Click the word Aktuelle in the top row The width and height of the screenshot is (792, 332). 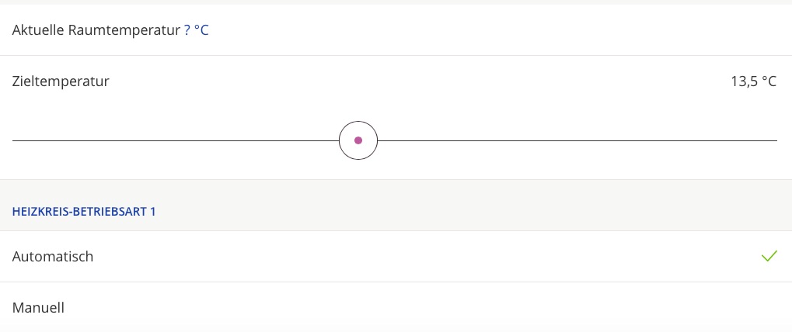pyautogui.click(x=37, y=30)
